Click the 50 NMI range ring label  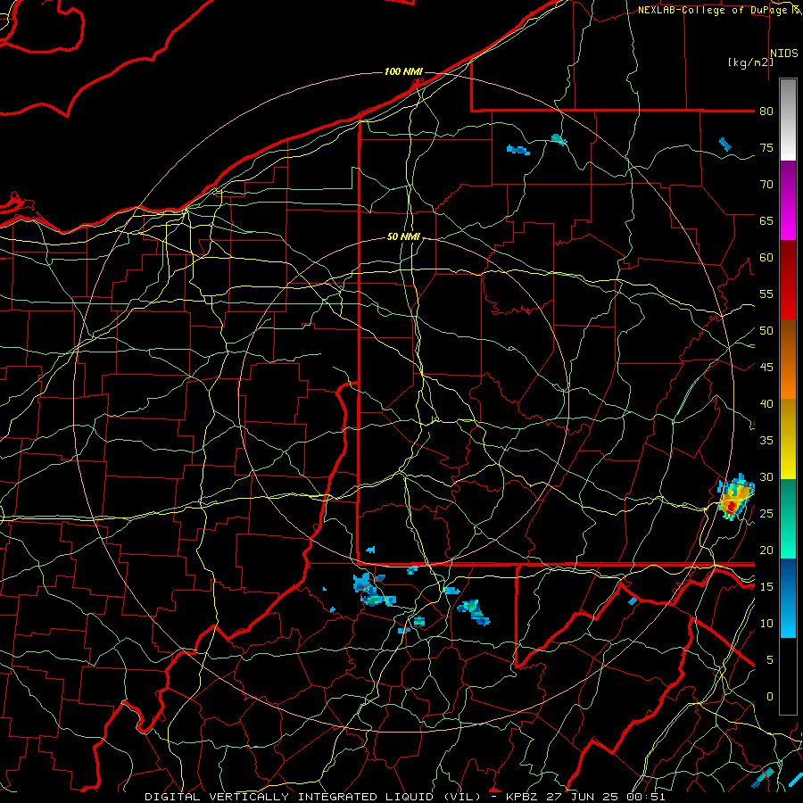coord(403,236)
